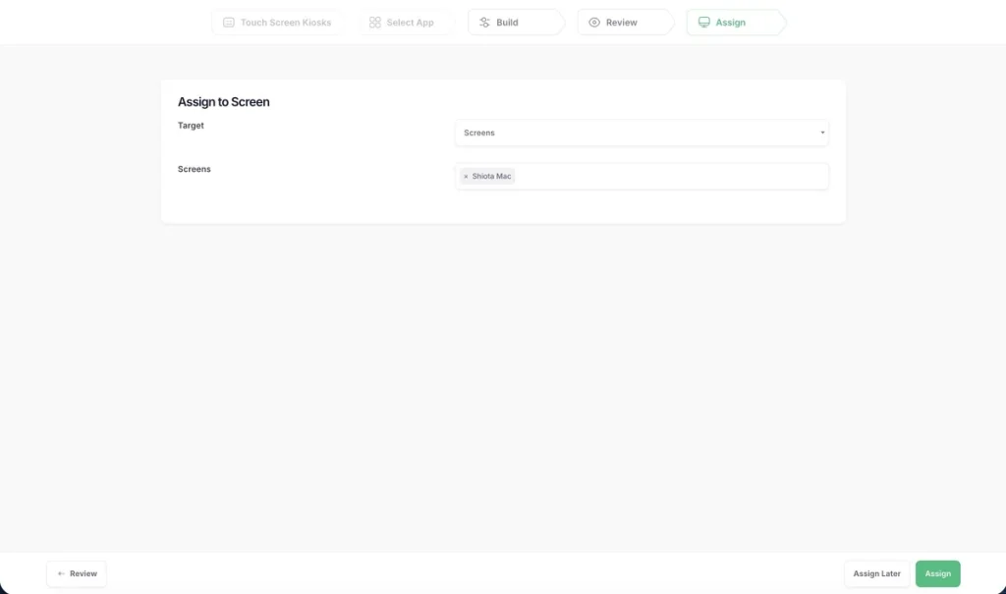Image resolution: width=1006 pixels, height=594 pixels.
Task: Focus the Screens multi-select input field
Action: (668, 177)
